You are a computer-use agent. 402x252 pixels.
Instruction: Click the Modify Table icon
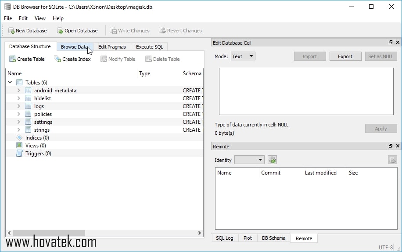pyautogui.click(x=104, y=59)
